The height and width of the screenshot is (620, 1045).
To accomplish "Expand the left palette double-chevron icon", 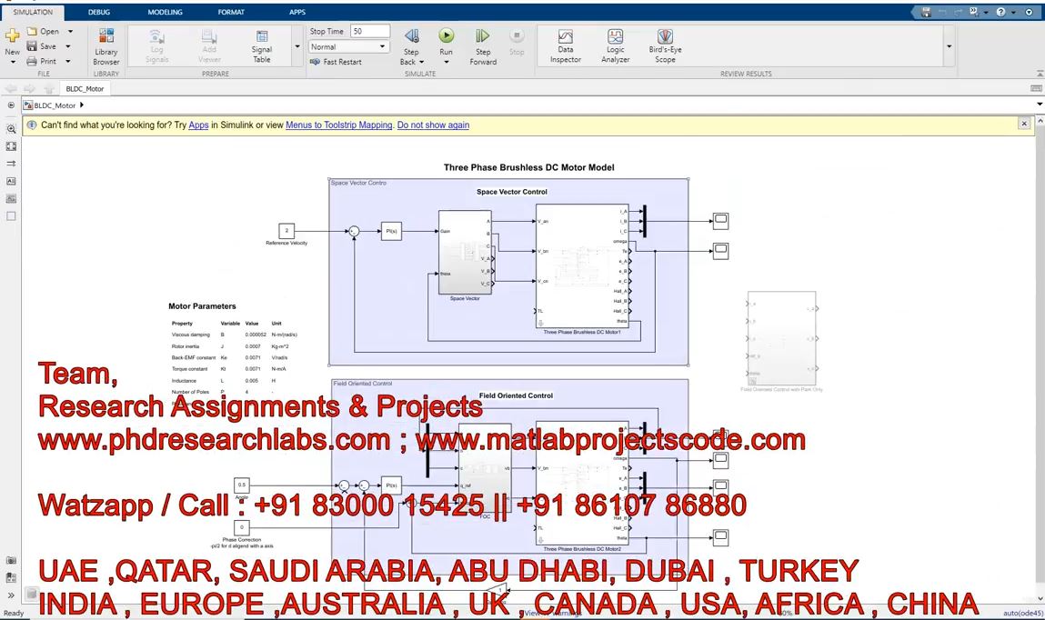I will point(11,595).
